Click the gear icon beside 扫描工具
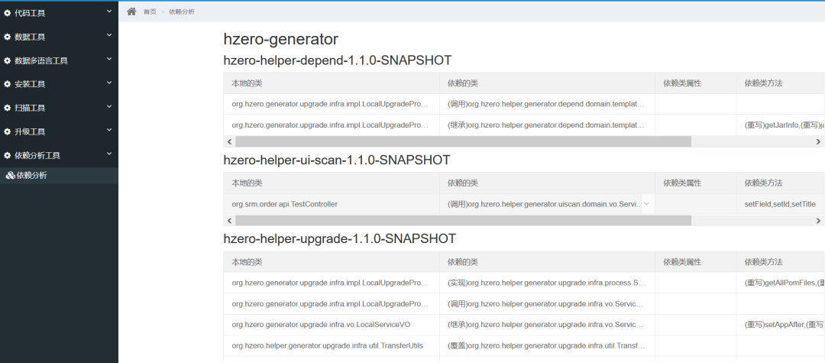This screenshot has width=825, height=363. (x=8, y=108)
